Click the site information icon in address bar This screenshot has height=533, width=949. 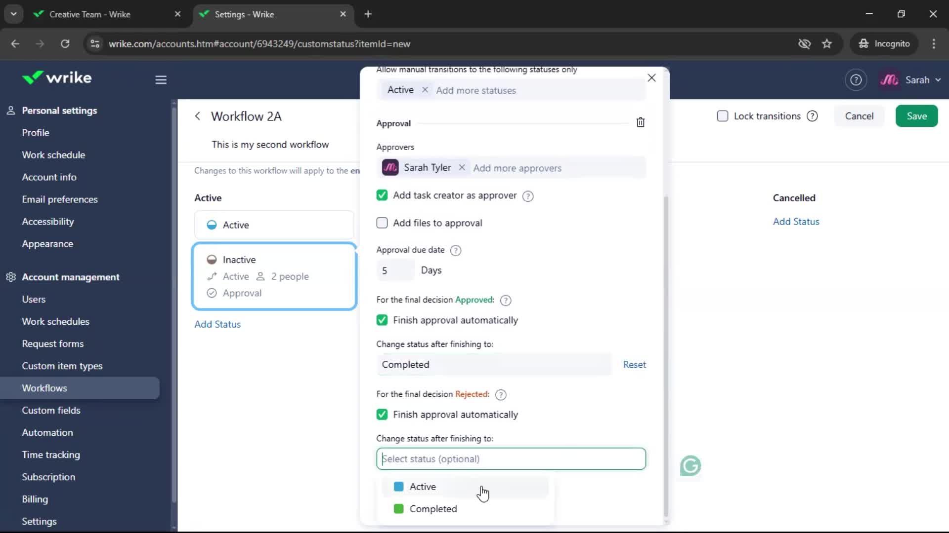[95, 44]
